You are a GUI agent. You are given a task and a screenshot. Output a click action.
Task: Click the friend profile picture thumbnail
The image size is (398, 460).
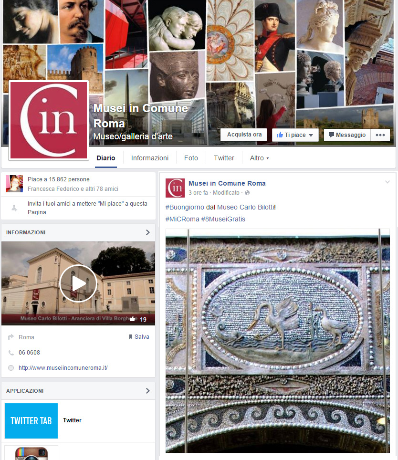coord(14,184)
